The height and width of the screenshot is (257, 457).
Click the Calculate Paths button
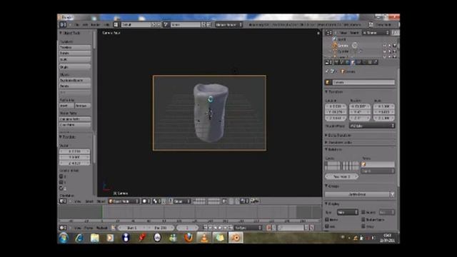tap(75, 119)
